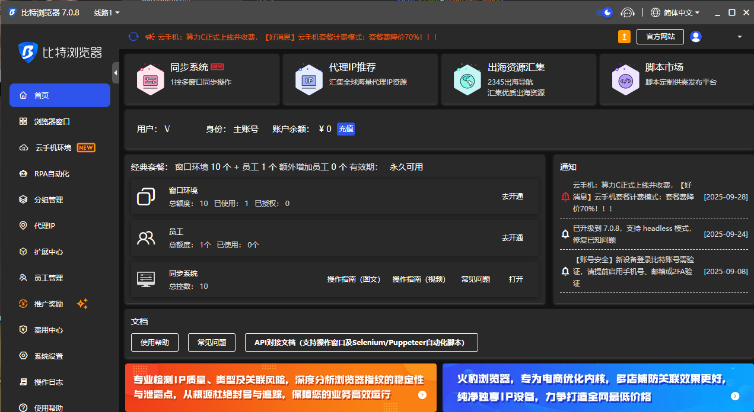754x412 pixels.
Task: Click the refresh icon on the announcement bar
Action: 133,37
